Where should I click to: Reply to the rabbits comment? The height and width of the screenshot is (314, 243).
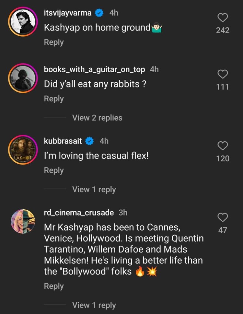click(54, 99)
